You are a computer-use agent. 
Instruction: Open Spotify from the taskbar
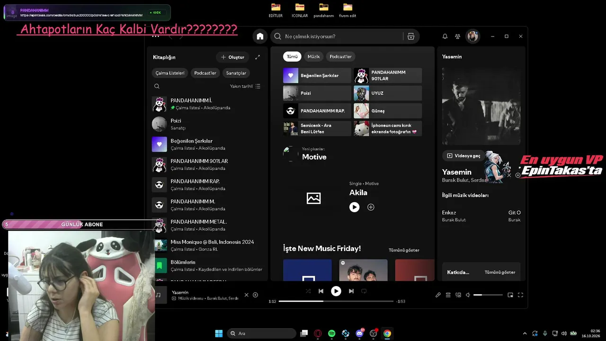pos(332,333)
